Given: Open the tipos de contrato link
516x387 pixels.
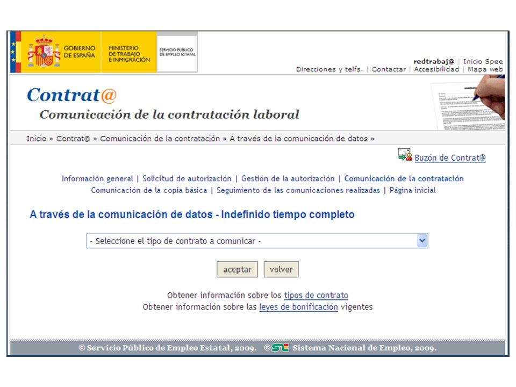Looking at the screenshot, I should point(316,295).
